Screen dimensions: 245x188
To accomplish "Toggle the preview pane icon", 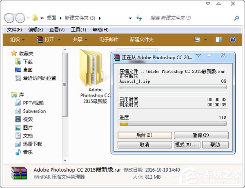I will (218, 40).
